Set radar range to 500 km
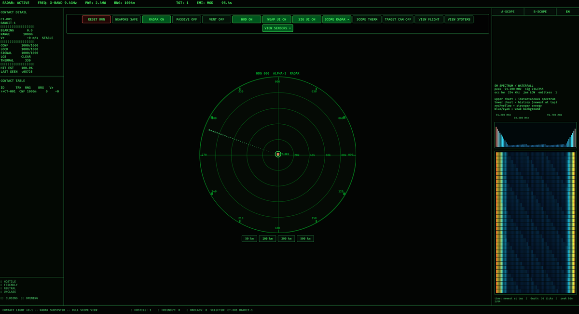Image resolution: width=579 pixels, height=314 pixels. click(x=305, y=239)
